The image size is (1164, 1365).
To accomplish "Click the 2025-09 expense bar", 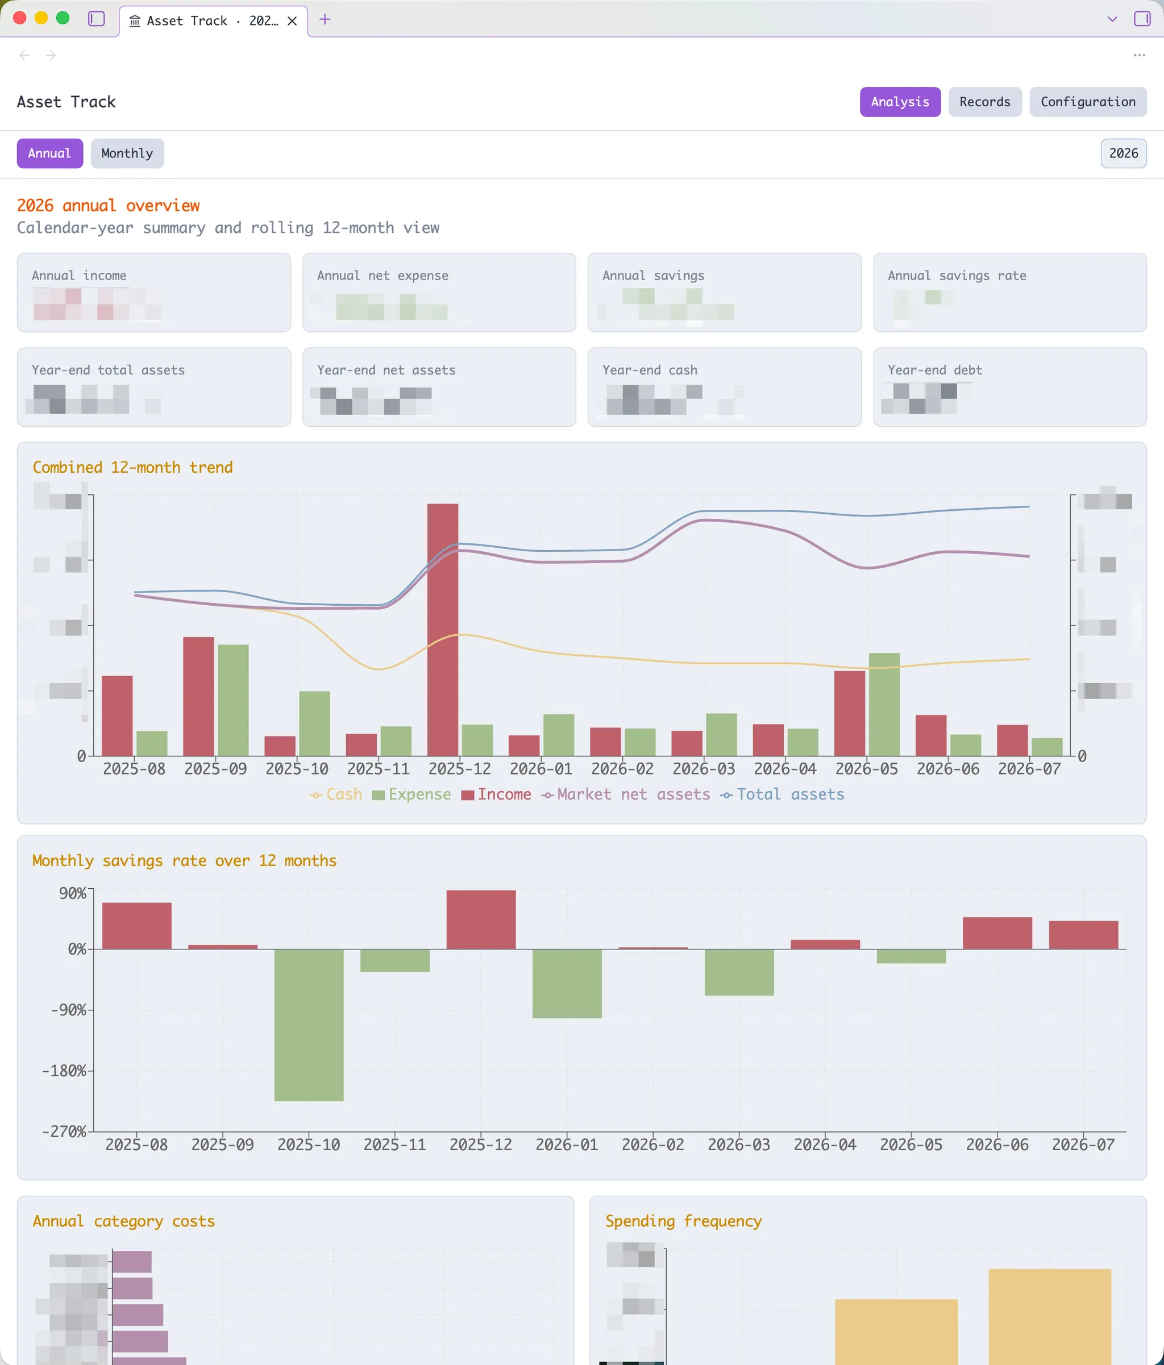I will [233, 700].
